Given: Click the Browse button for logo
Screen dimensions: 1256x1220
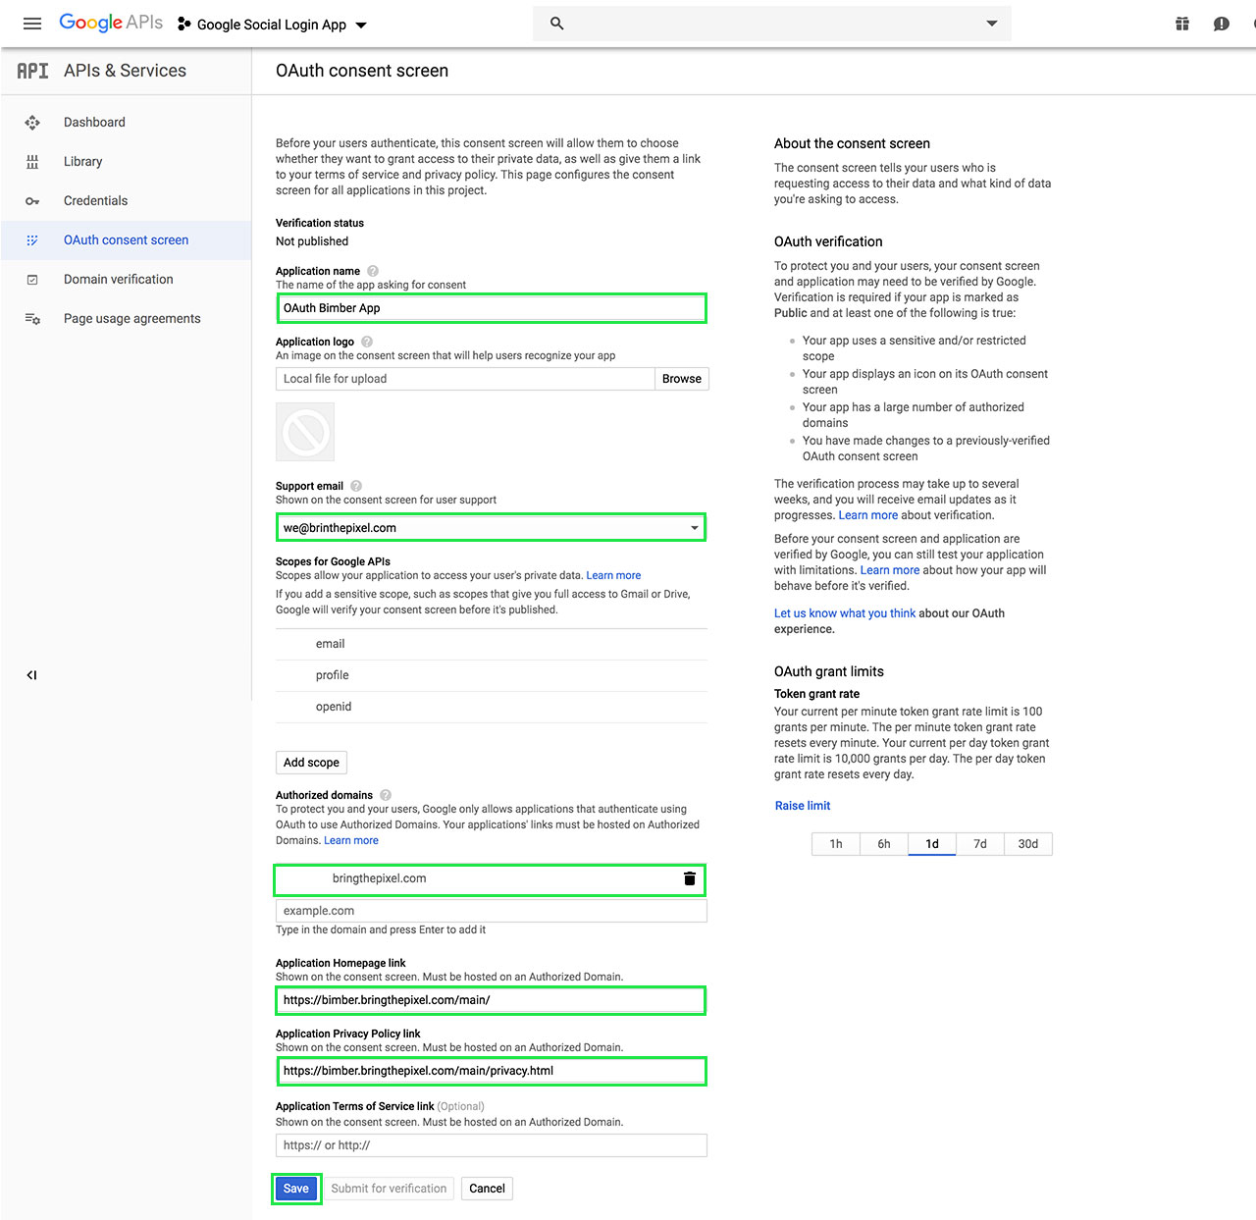Looking at the screenshot, I should point(682,379).
